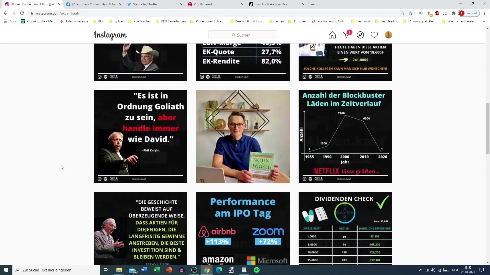The width and height of the screenshot is (490, 275).
Task: Switch to the Finanz Community Facebook tab
Action: coord(94,4)
